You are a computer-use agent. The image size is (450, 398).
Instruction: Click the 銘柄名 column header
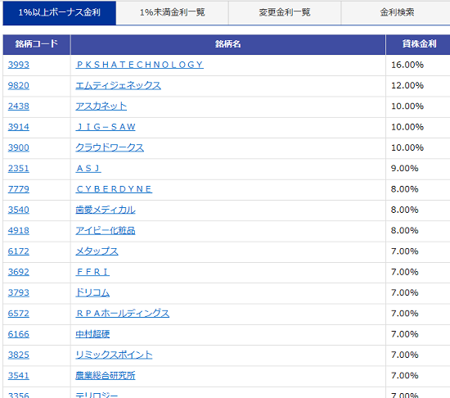[228, 44]
